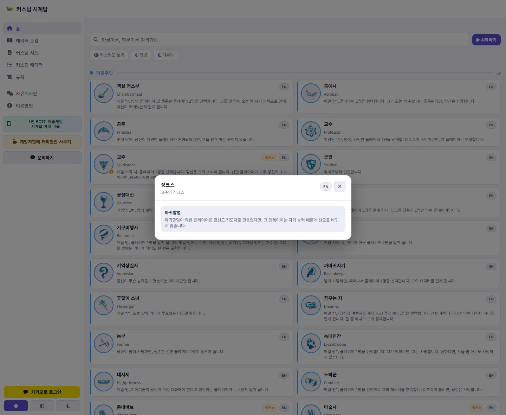Screen dimensions: 506x415
Task: Click the 기구비행사 Balloonist icon
Action: click(x=104, y=235)
